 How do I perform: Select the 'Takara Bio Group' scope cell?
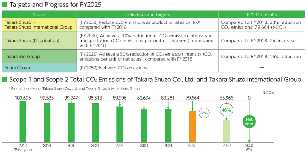click(39, 57)
